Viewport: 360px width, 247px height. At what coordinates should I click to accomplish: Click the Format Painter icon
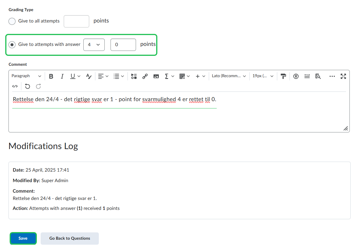click(283, 76)
